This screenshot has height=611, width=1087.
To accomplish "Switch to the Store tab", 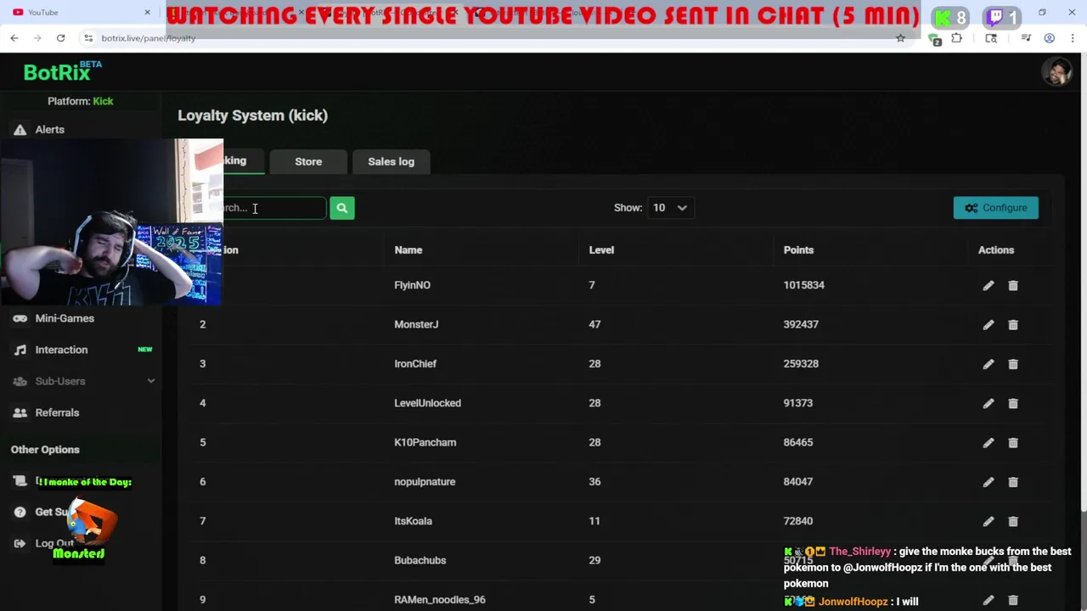I will click(x=308, y=161).
